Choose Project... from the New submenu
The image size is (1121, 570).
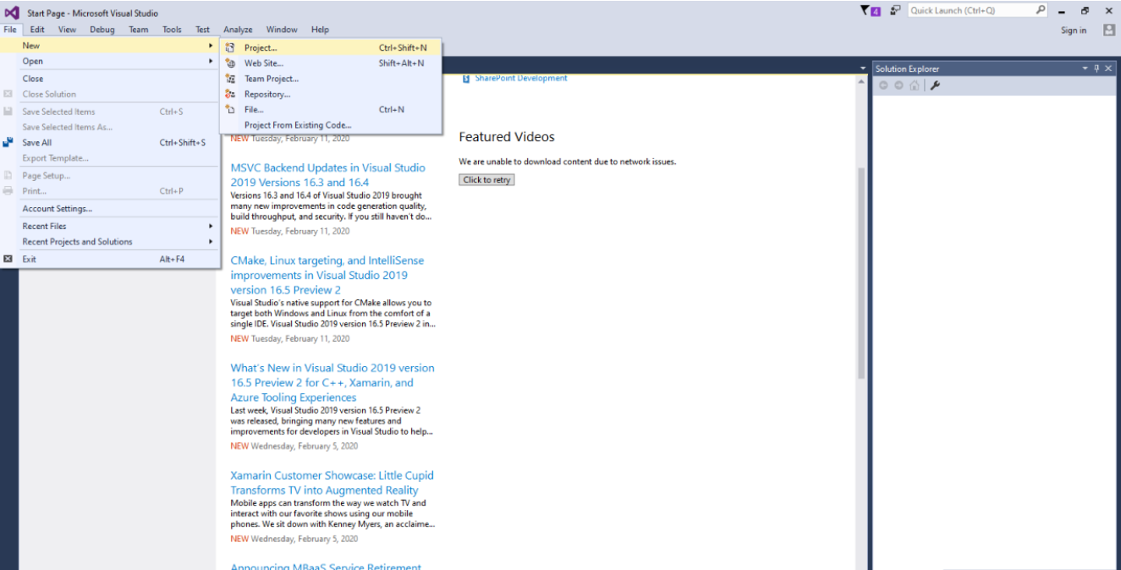(261, 48)
